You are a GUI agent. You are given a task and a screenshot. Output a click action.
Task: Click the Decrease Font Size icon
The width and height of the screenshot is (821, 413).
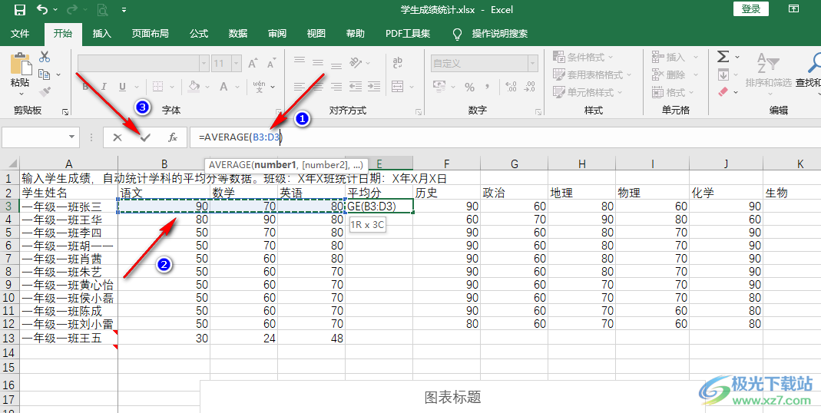point(271,64)
